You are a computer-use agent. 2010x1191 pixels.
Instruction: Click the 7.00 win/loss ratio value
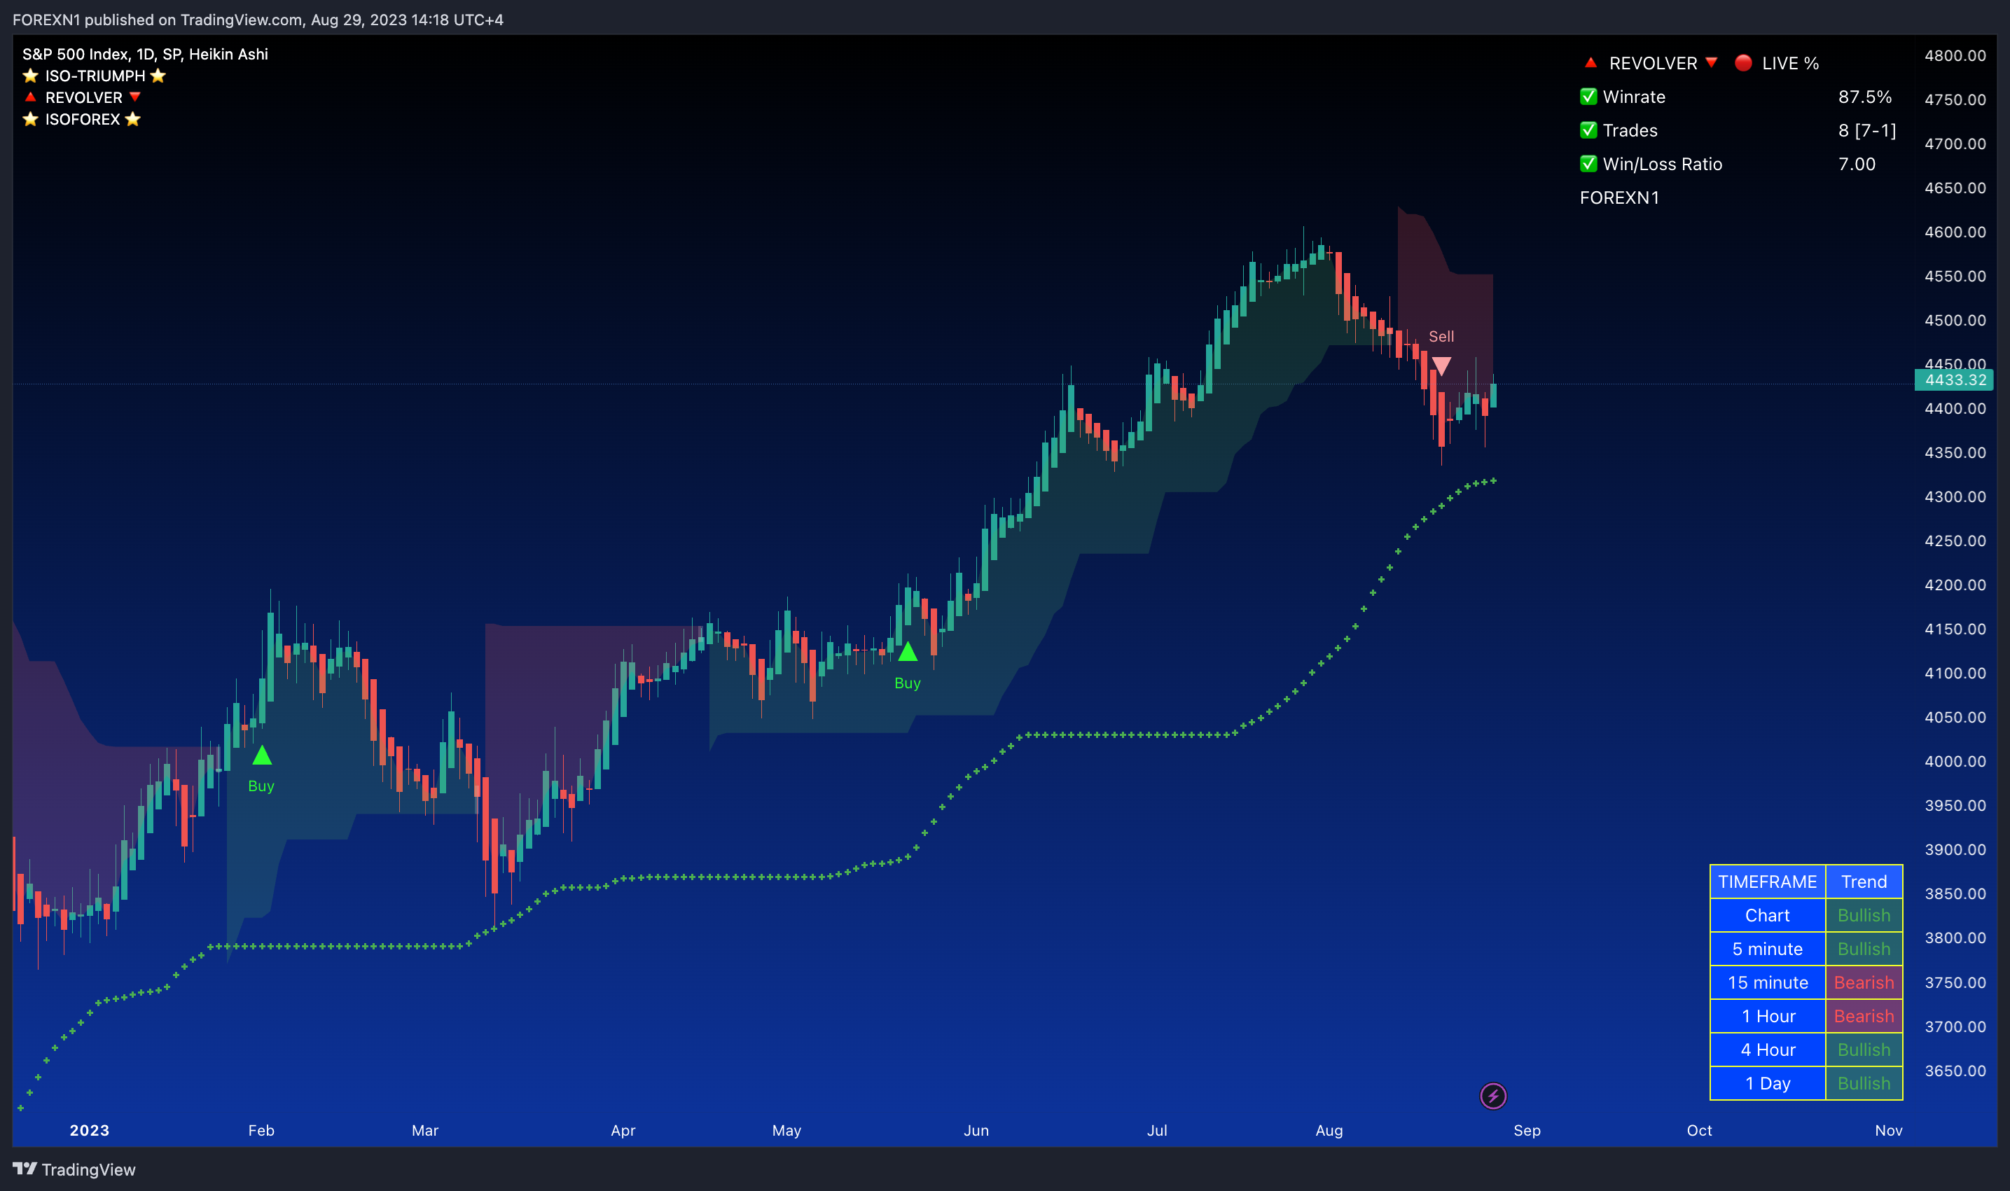click(1857, 164)
